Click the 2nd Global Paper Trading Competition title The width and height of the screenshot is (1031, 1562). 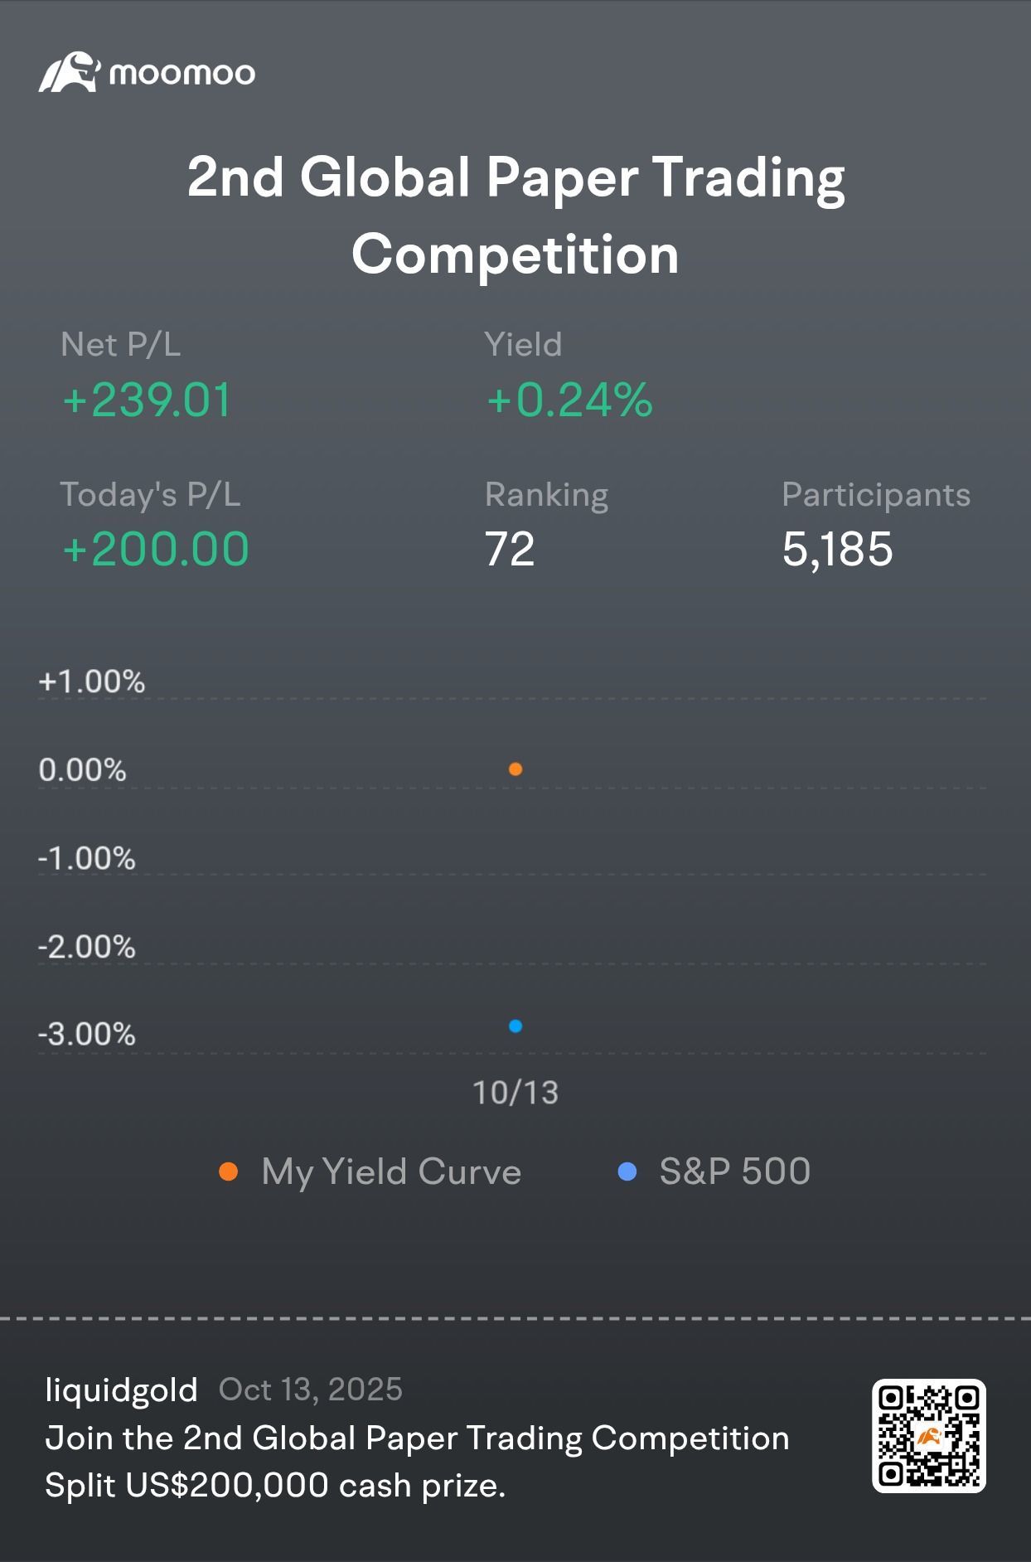click(x=515, y=215)
